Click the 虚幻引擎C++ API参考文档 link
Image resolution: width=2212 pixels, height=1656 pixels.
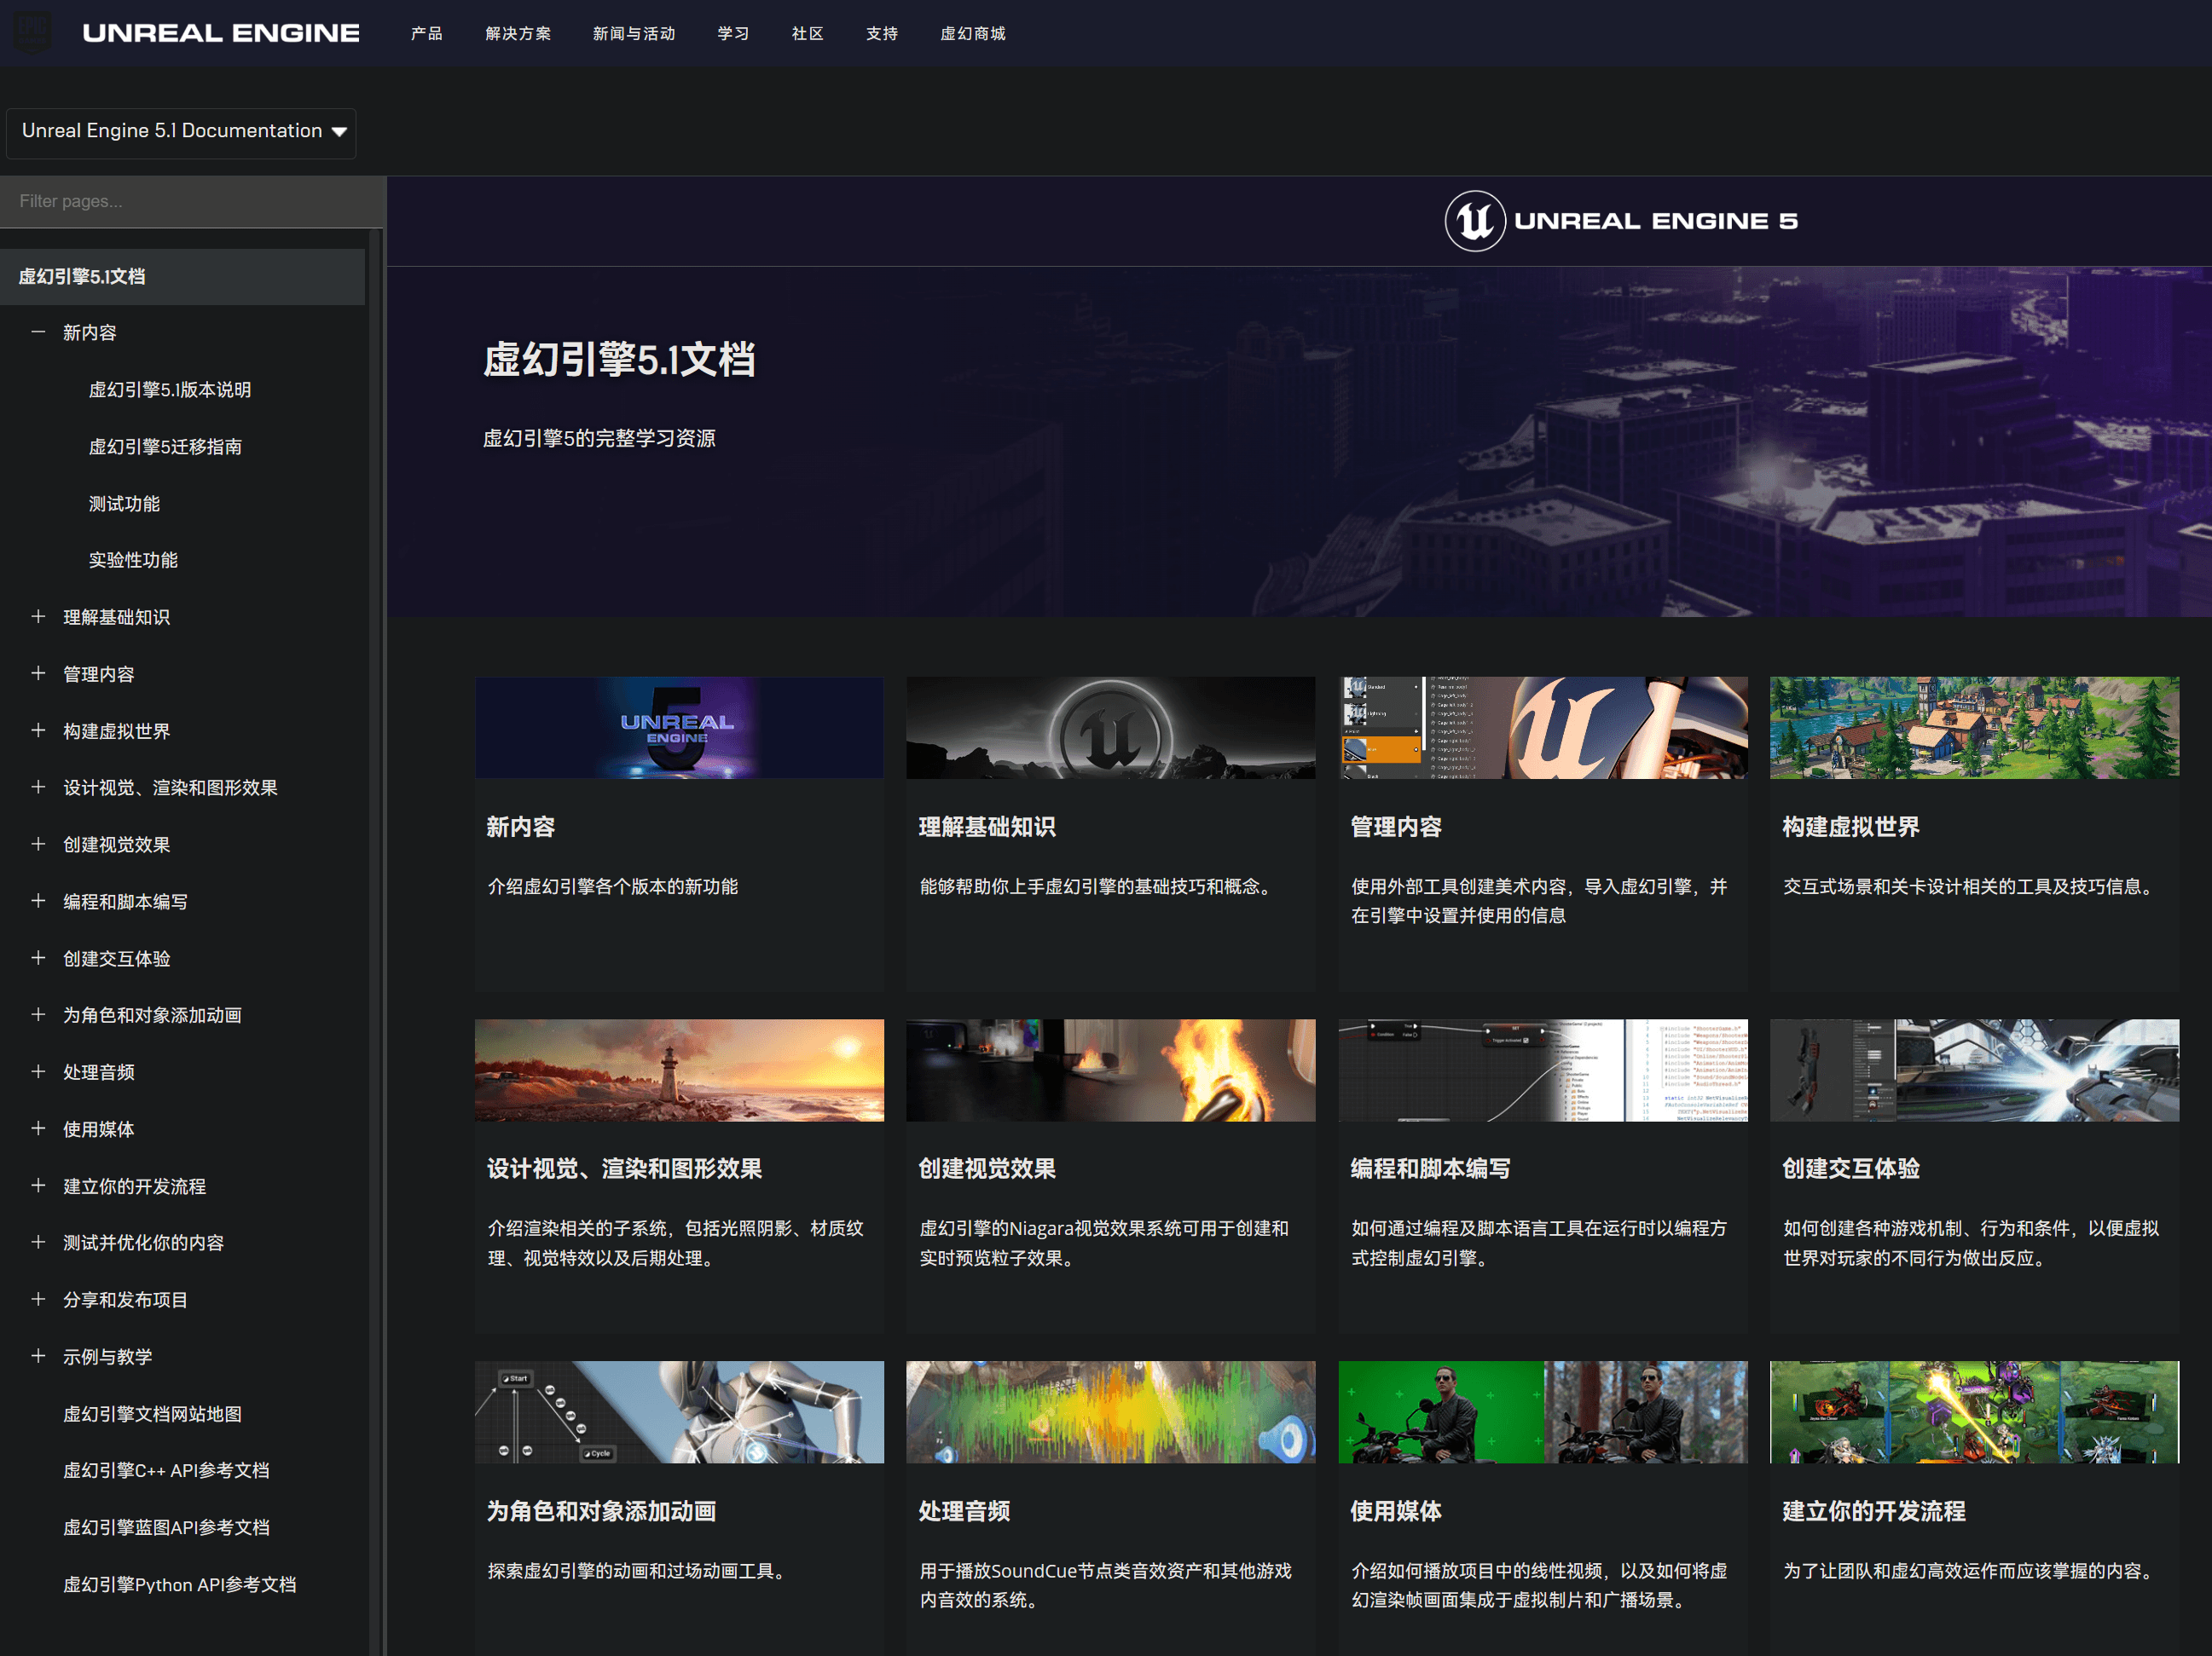(x=171, y=1470)
